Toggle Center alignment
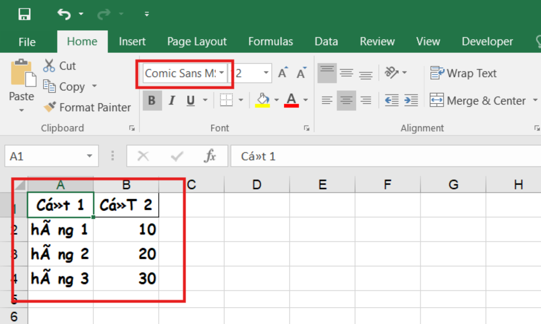Viewport: 541px width, 324px height. (346, 100)
